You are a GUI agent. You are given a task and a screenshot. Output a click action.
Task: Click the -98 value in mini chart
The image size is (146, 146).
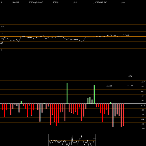point(94,138)
